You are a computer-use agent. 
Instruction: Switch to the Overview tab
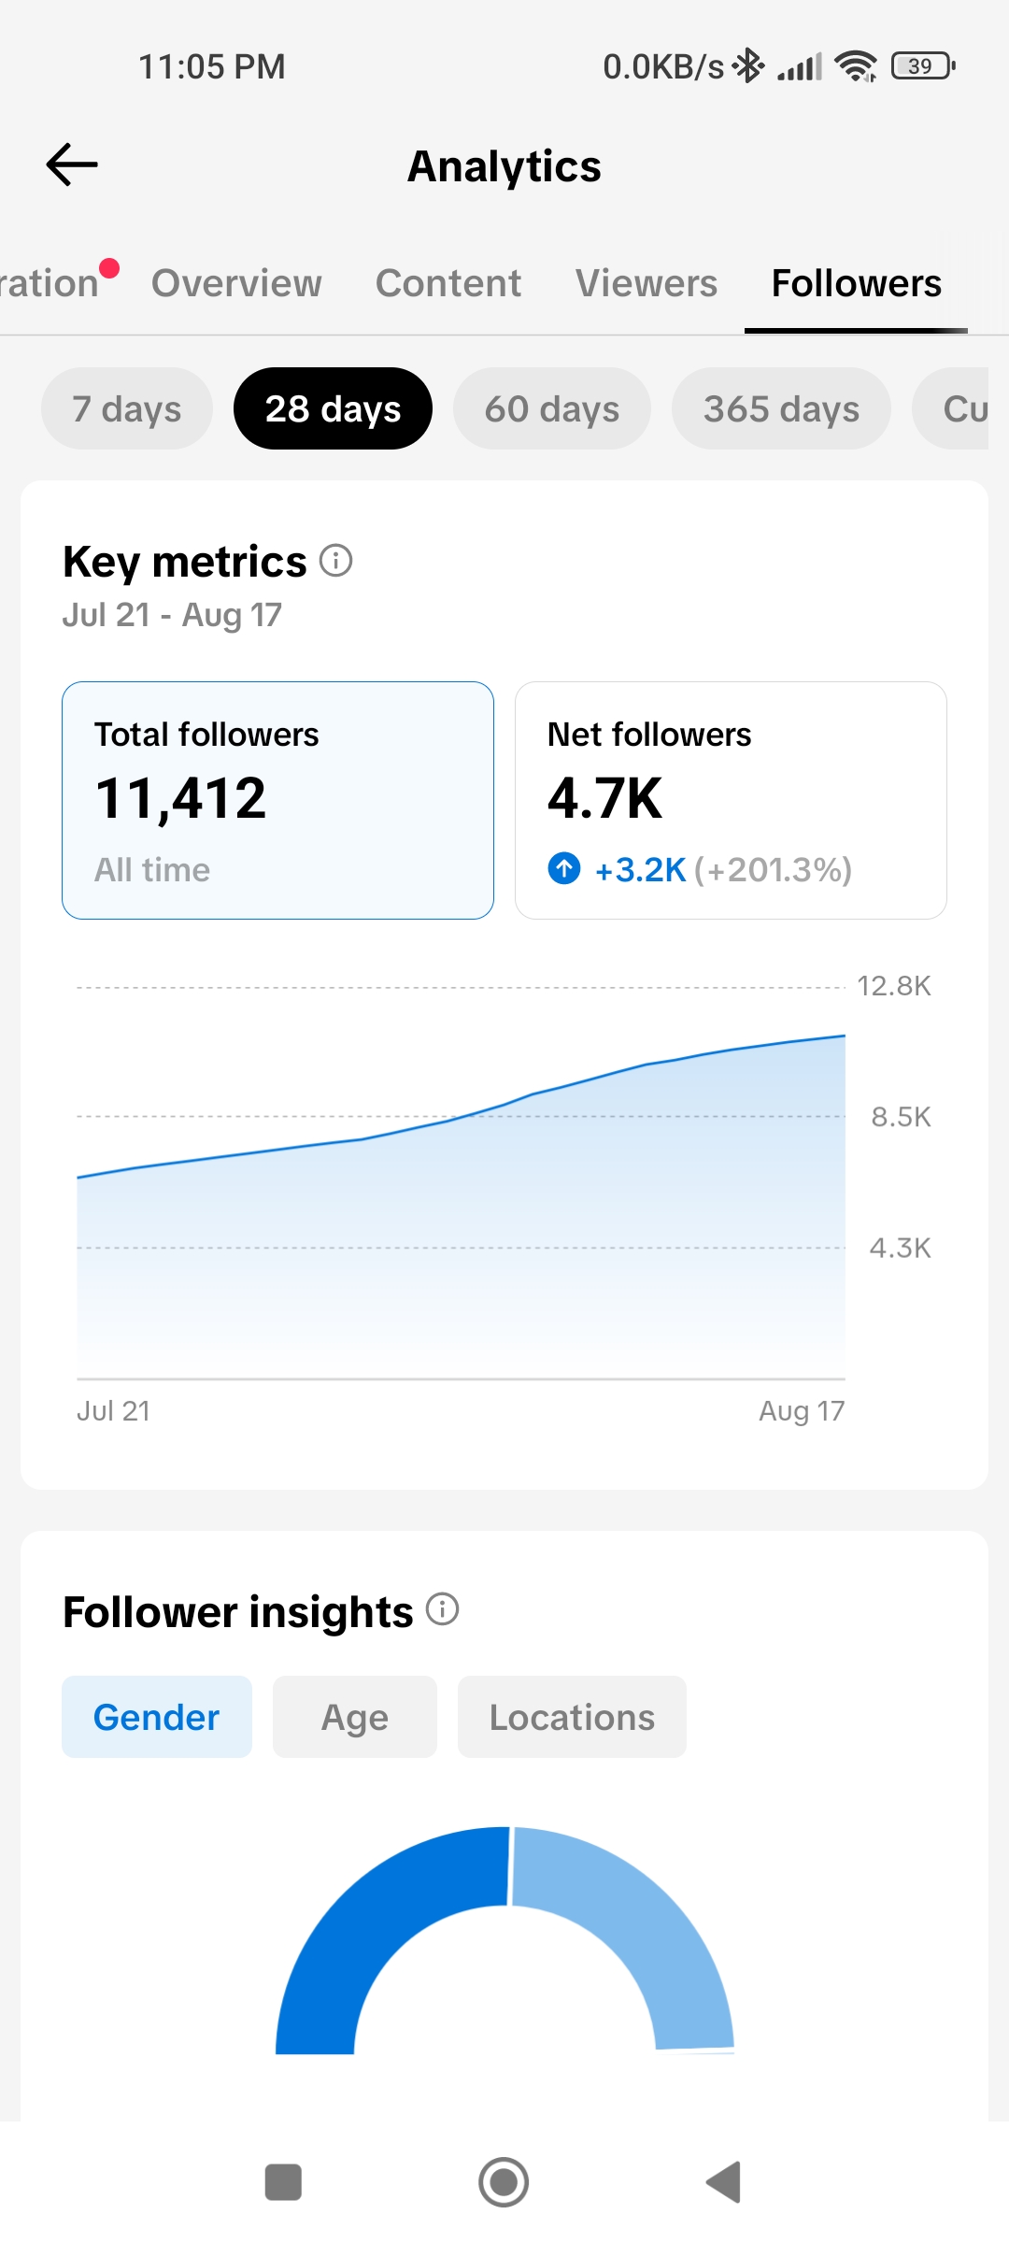[x=236, y=283]
